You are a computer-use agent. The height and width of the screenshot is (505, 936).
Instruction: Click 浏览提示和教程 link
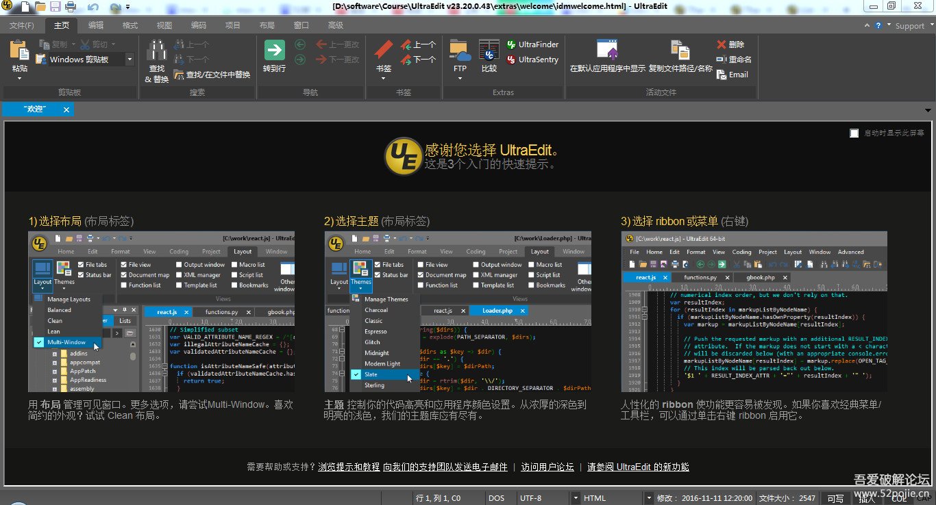(x=349, y=467)
